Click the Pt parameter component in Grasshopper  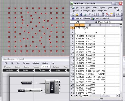point(27,83)
